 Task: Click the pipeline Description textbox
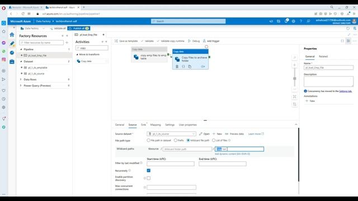tap(328, 82)
